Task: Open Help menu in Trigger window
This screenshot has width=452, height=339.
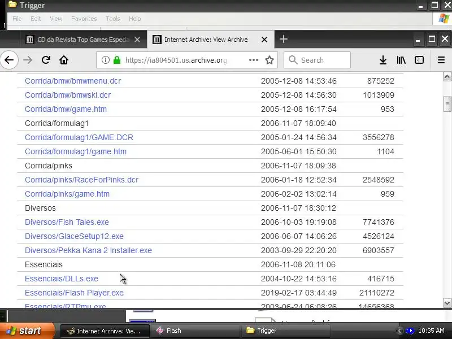Action: click(134, 19)
